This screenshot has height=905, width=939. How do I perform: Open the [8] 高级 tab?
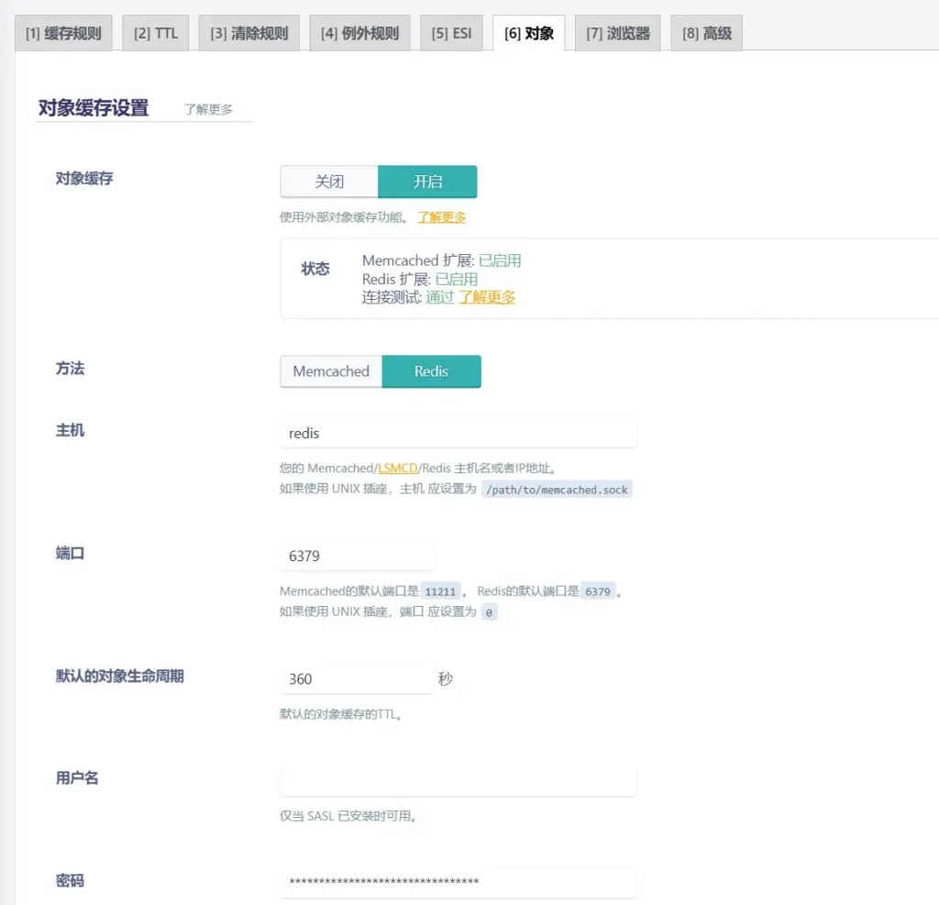[x=707, y=33]
